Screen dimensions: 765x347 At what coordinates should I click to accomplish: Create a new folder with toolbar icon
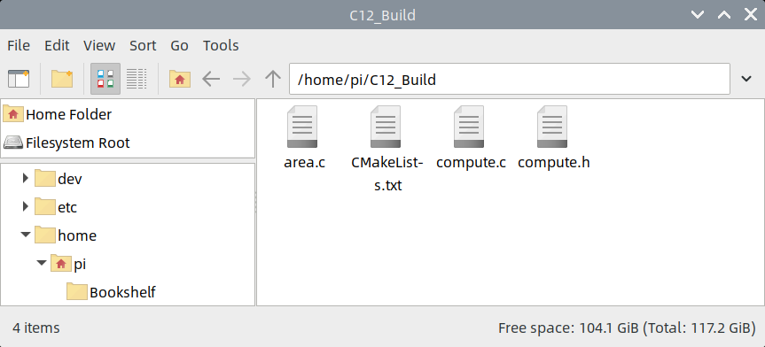pyautogui.click(x=62, y=79)
